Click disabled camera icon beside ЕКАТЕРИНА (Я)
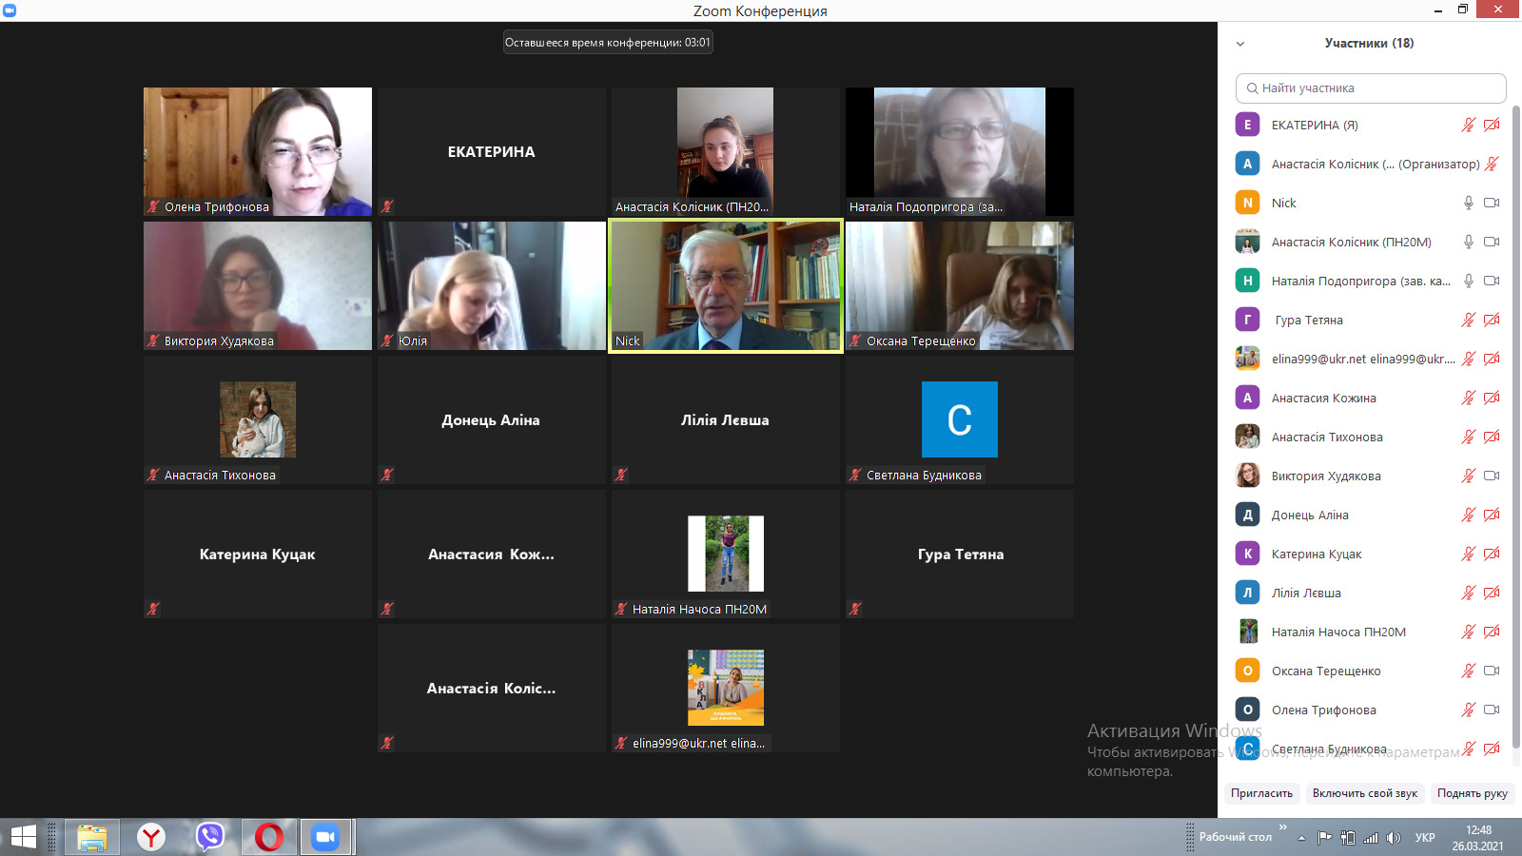The width and height of the screenshot is (1522, 856). click(1492, 125)
